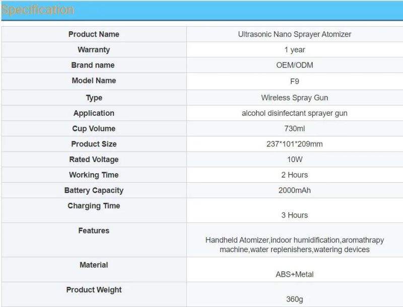Screen dimensions: 403x307
Task: Select the 360g product weight value
Action: click(x=295, y=299)
